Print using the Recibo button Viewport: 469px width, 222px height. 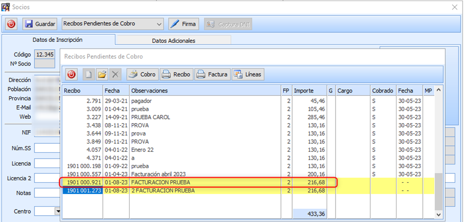point(176,75)
